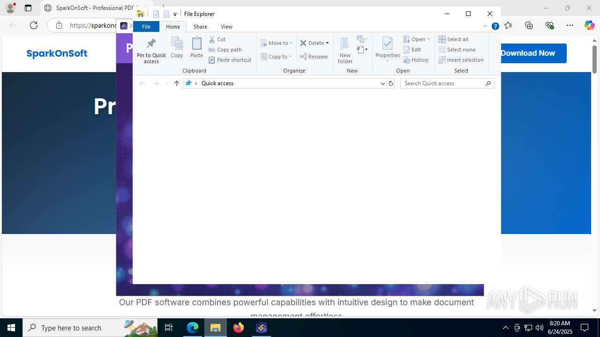This screenshot has height=337, width=600.
Task: Open Customize Quick Access Toolbar dropdown
Action: (175, 15)
